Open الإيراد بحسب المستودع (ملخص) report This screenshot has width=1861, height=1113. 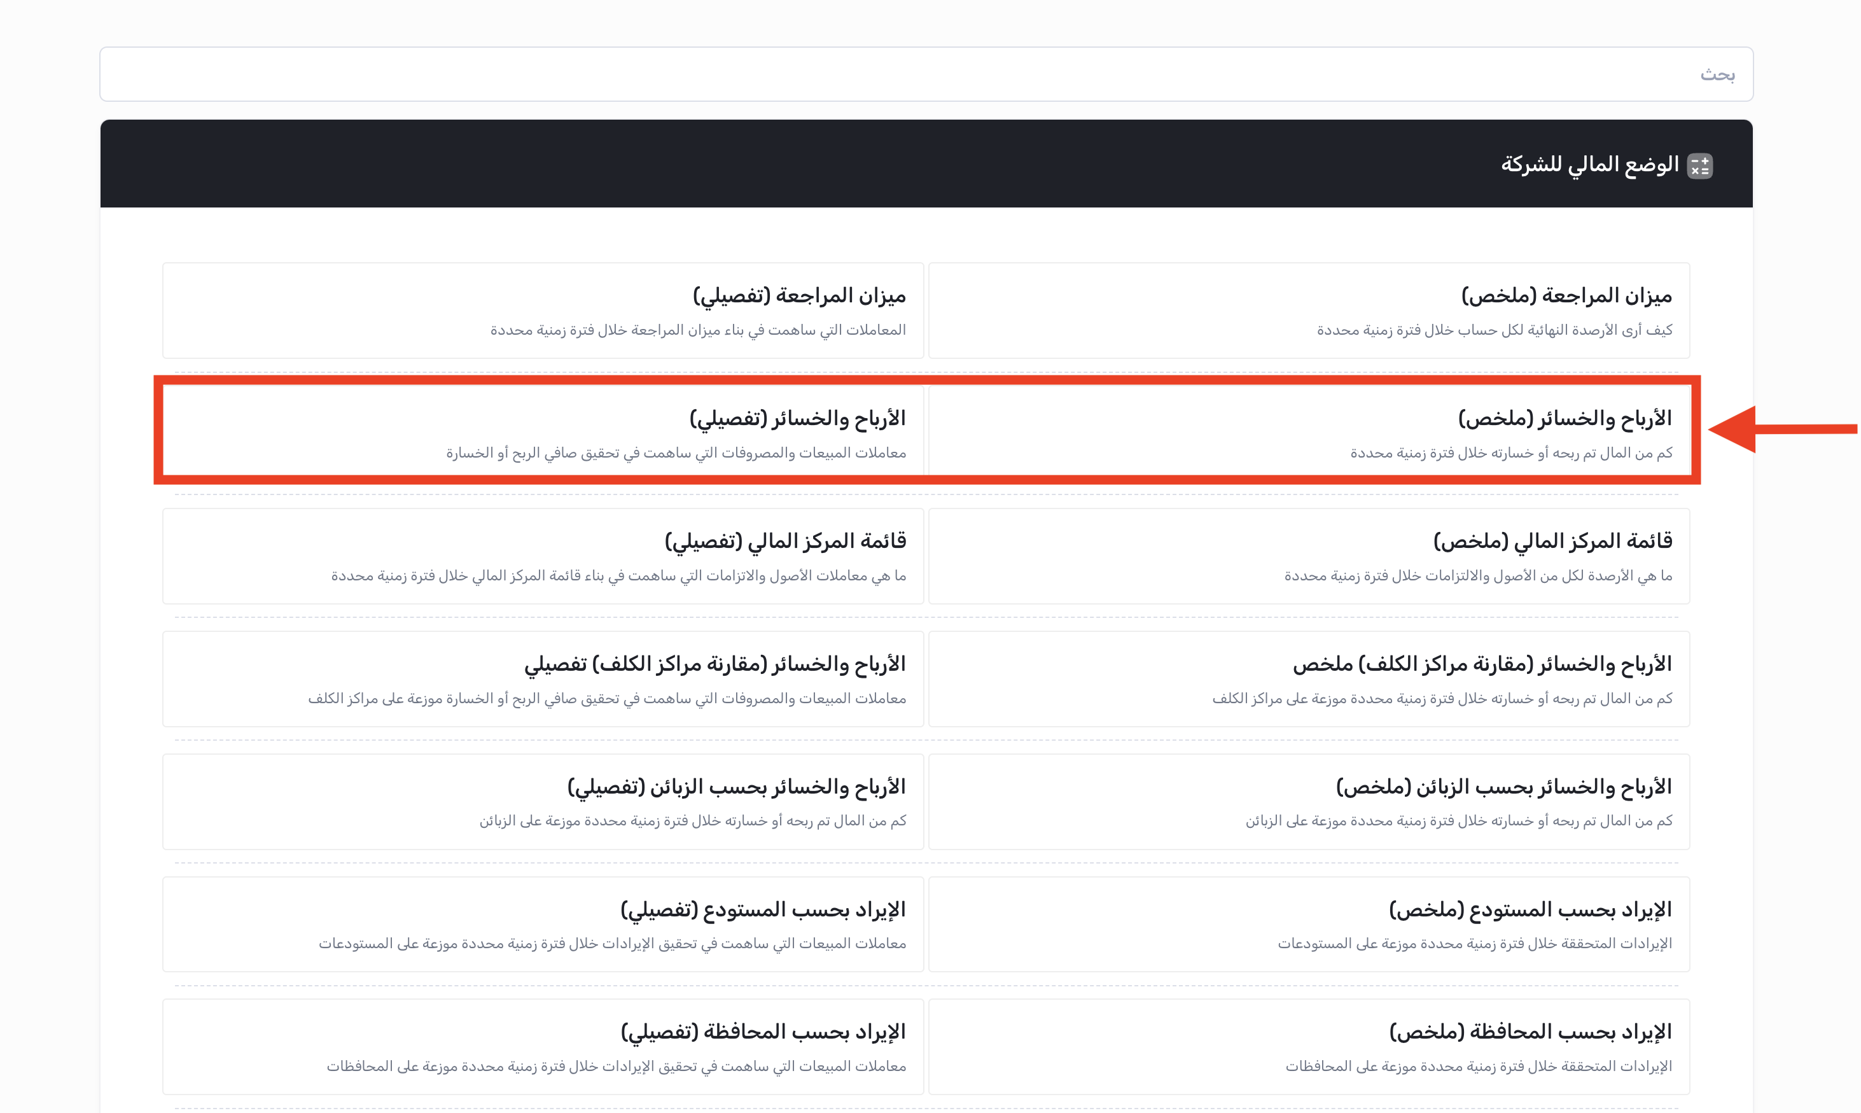[x=1530, y=910]
